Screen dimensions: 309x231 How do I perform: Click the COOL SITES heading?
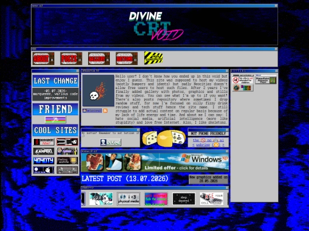tap(56, 130)
